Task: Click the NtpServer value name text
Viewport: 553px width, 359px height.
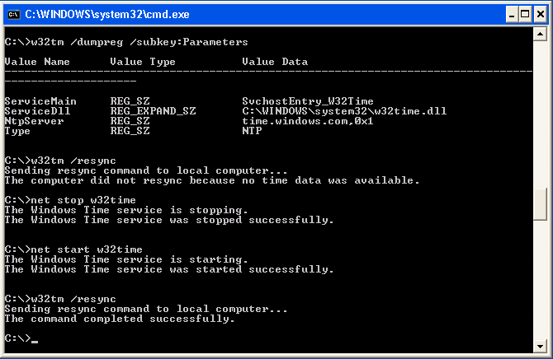Action: click(x=34, y=121)
